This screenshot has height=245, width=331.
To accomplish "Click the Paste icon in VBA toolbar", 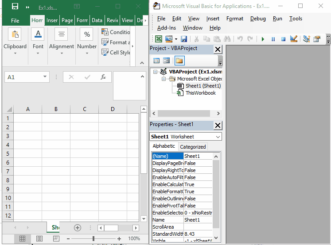I will point(217,39).
